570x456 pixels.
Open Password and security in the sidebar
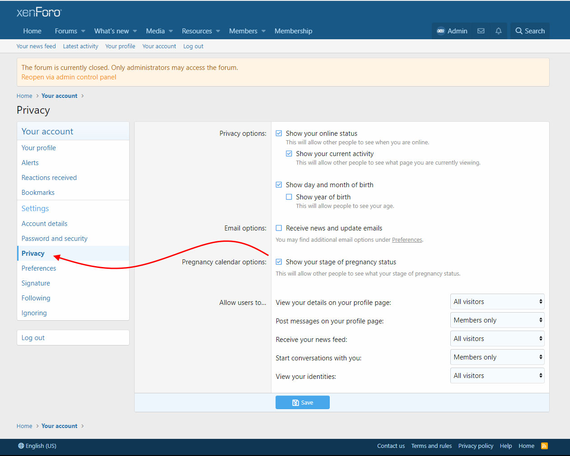coord(73,239)
